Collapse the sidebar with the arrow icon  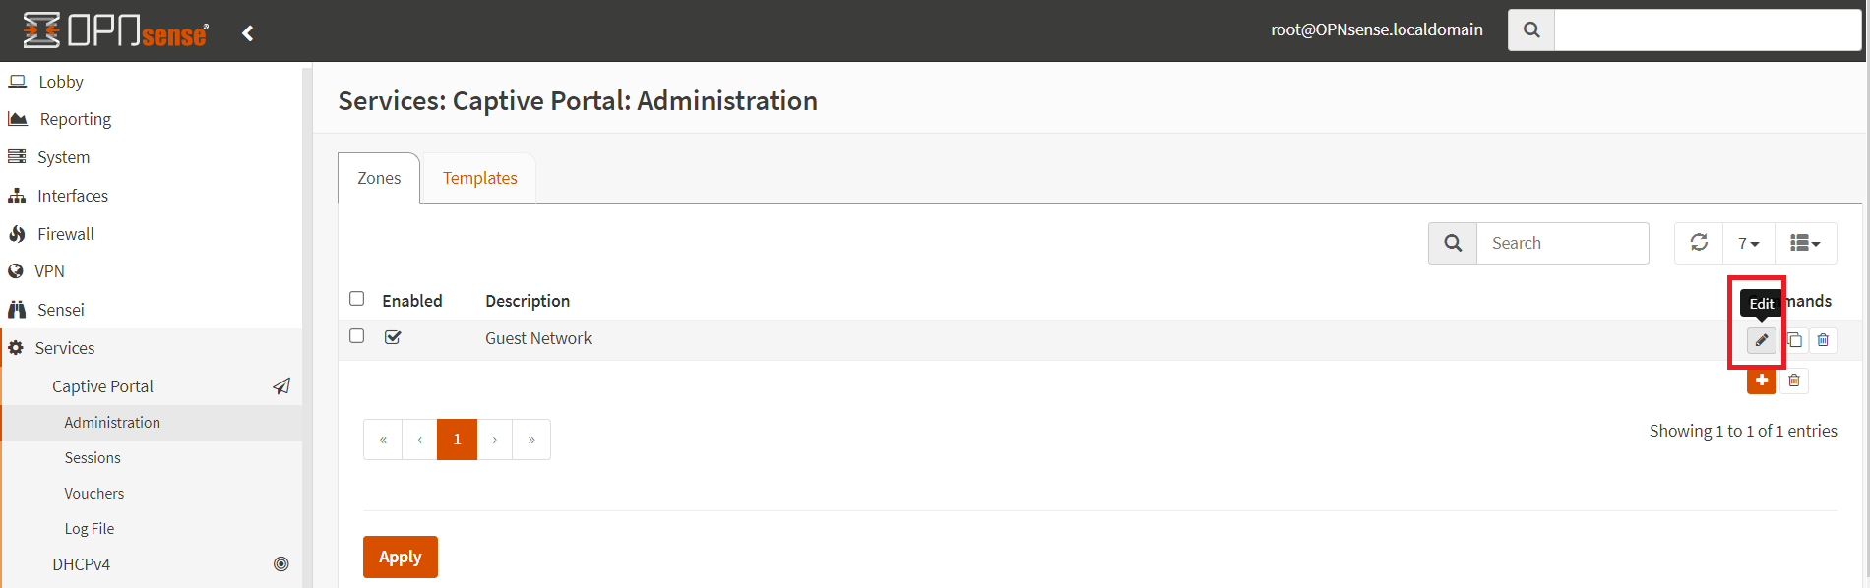(x=248, y=33)
